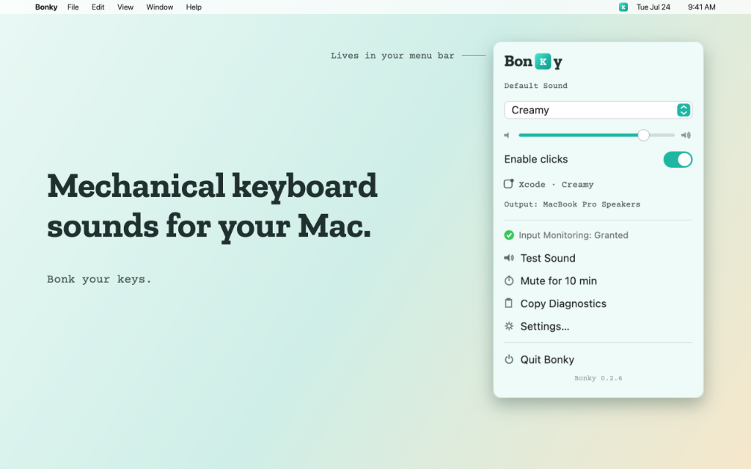
Task: Click the Xcode · Creamy label
Action: coord(556,184)
